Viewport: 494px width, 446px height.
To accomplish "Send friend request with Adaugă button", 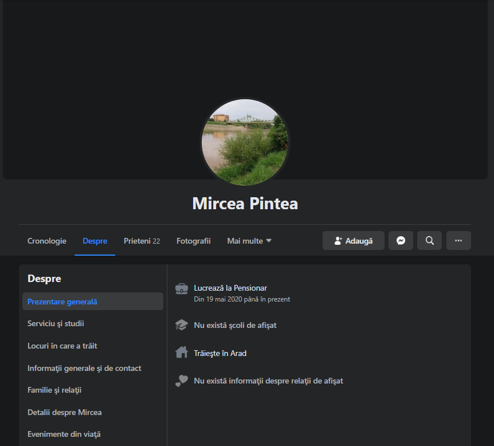I will [353, 241].
